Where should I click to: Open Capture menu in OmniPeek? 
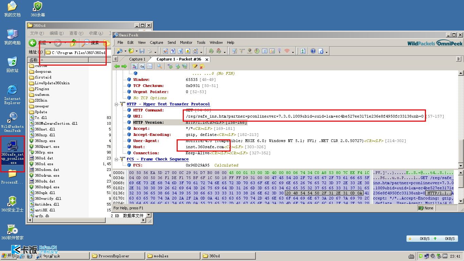[157, 42]
